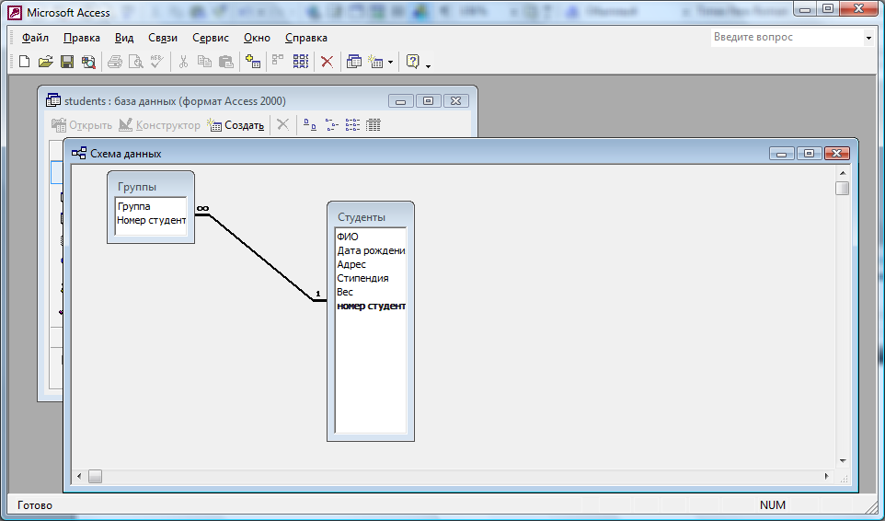The image size is (885, 521).
Task: Switch students window to List view
Action: point(352,125)
